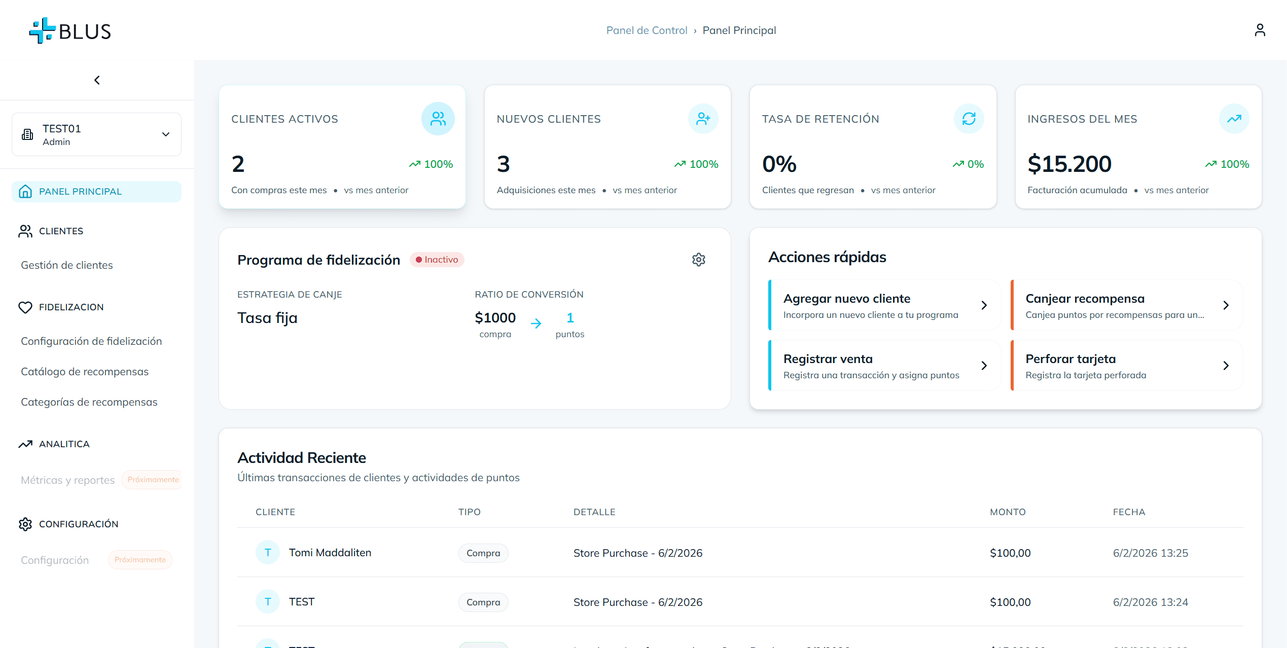1287x648 pixels.
Task: Open the user profile icon in header
Action: [x=1260, y=30]
